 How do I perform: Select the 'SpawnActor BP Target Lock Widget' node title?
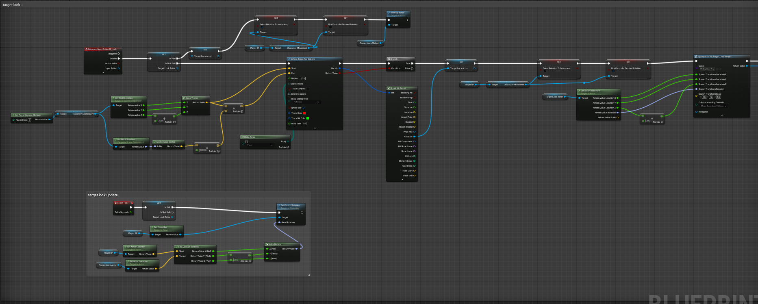(715, 56)
